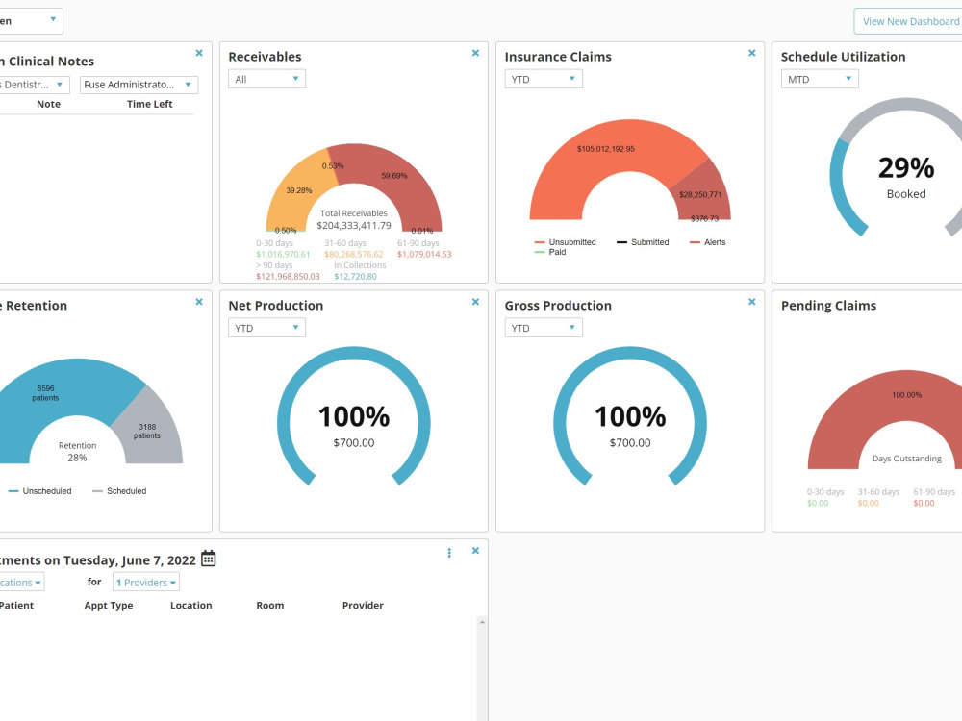Sort by the Time Left column header
This screenshot has height=721, width=962.
coord(150,104)
